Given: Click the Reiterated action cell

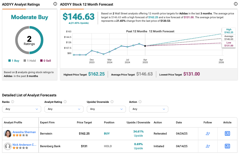Looking at the screenshot, I should [x=160, y=133].
